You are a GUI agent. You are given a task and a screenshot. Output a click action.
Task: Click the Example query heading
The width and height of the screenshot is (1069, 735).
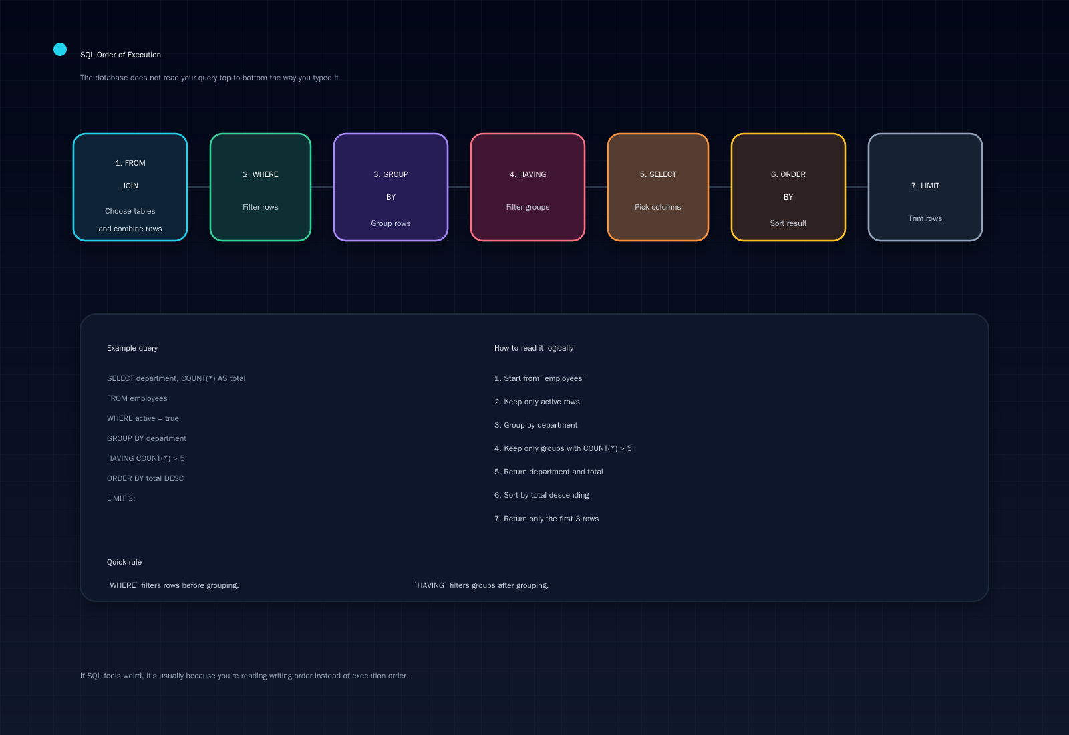[x=132, y=348]
